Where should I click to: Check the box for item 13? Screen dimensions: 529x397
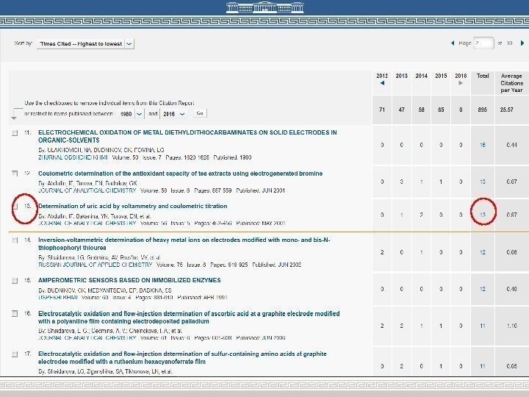coord(15,207)
